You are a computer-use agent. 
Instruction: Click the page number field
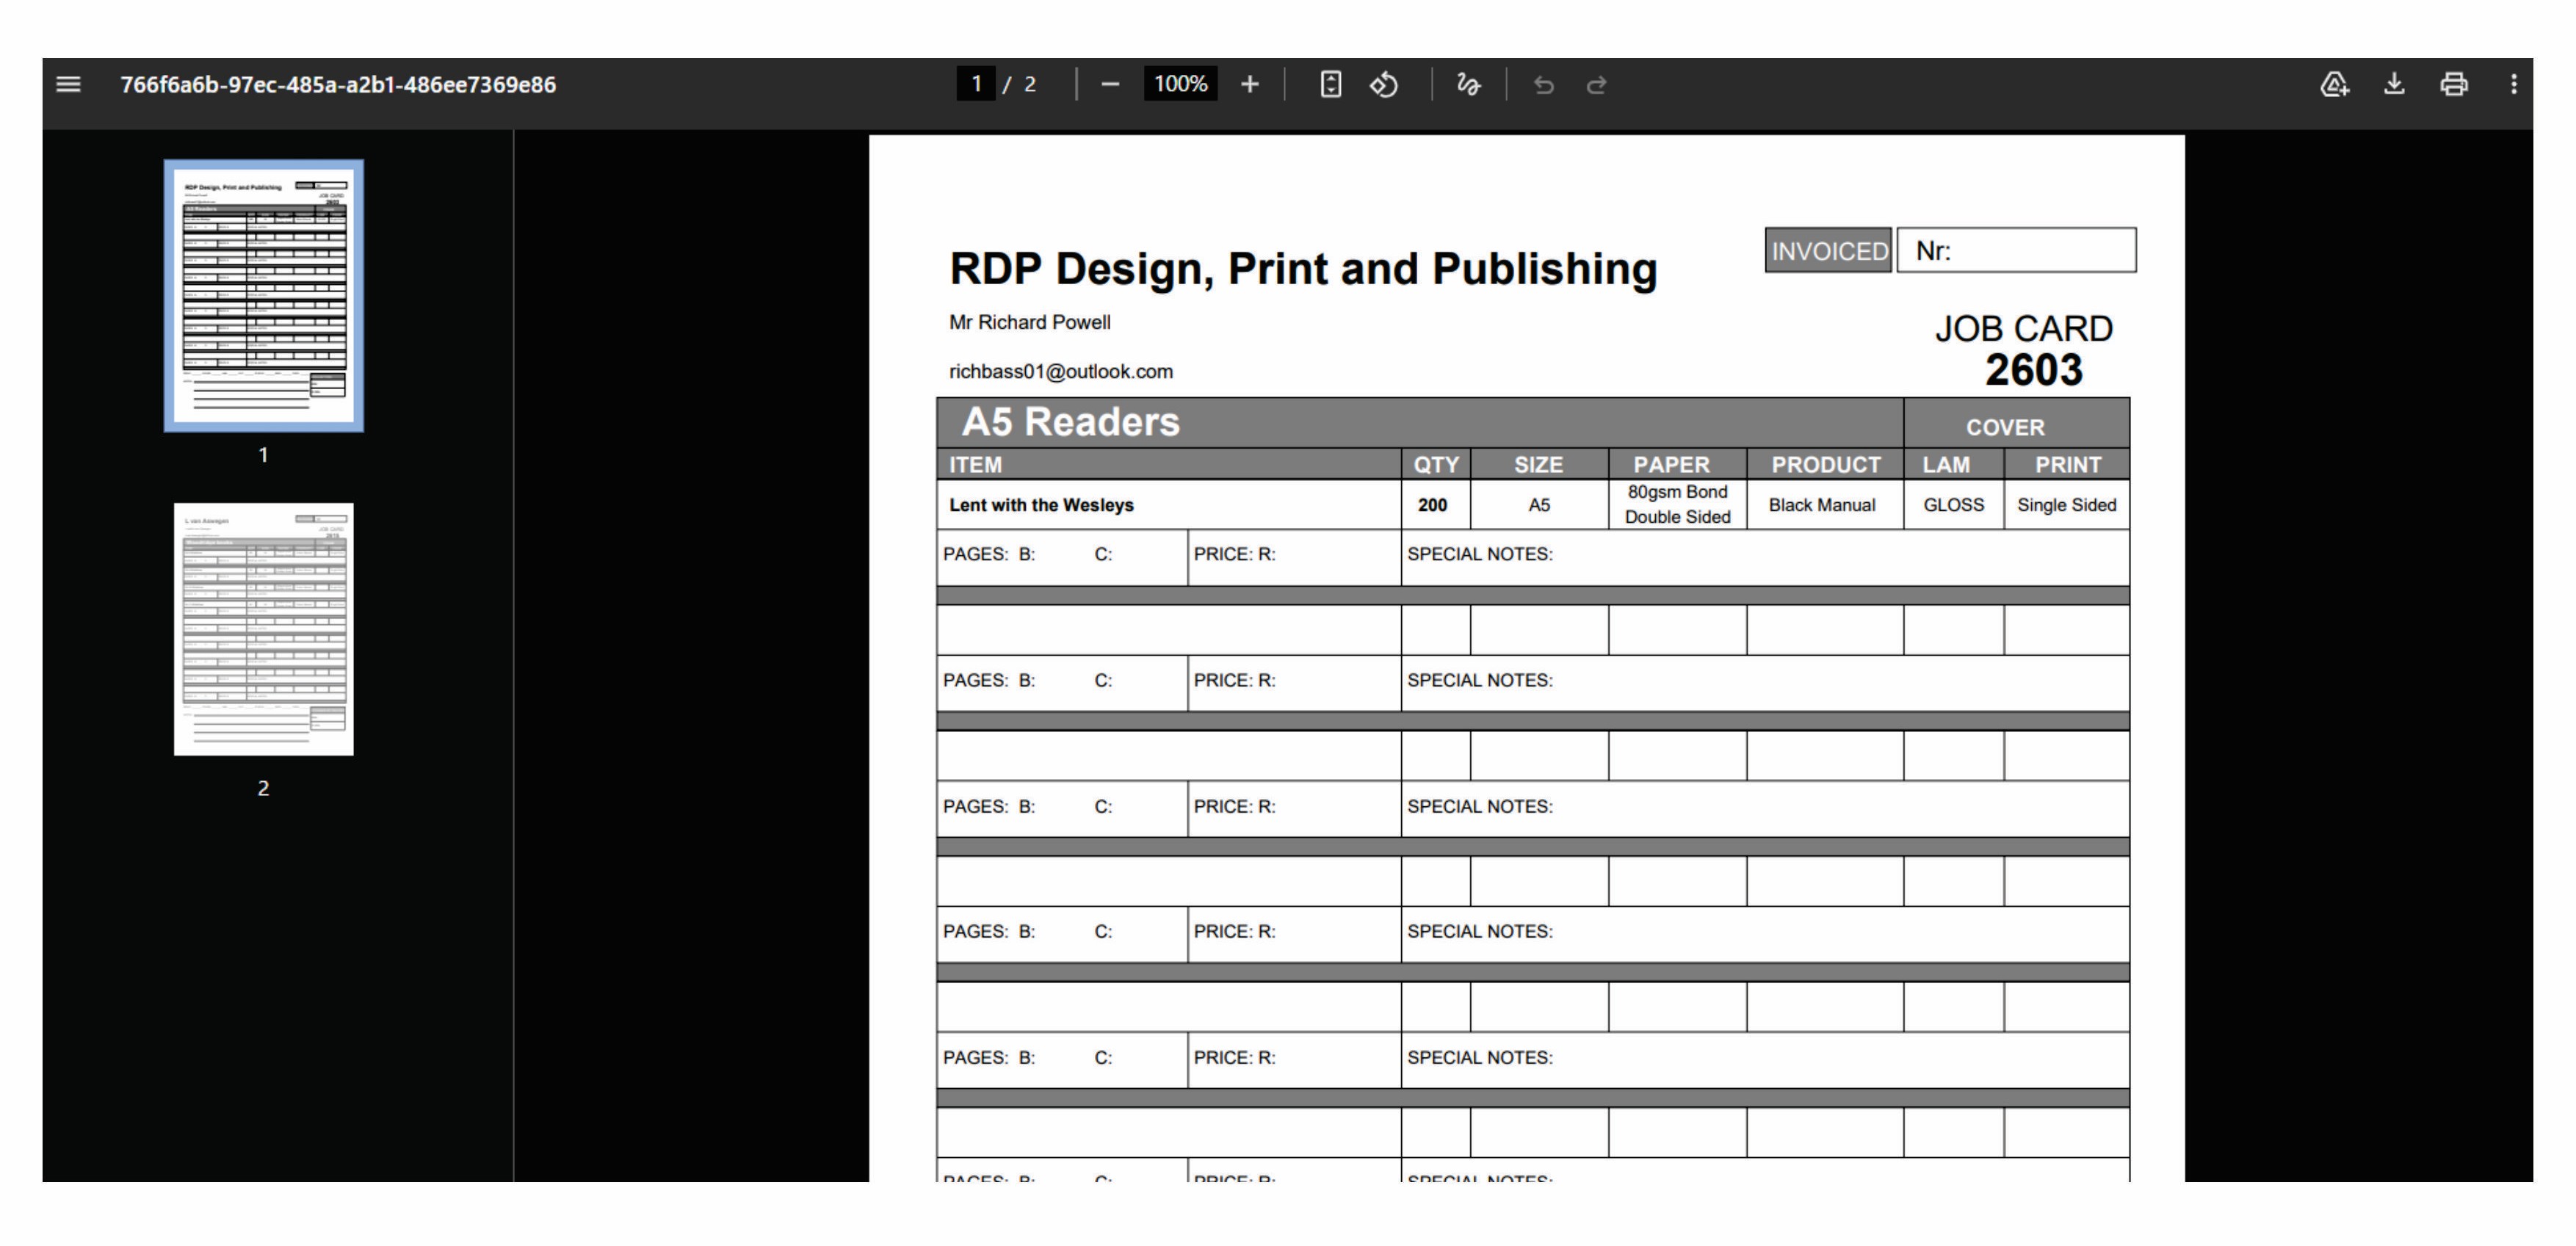coord(975,85)
